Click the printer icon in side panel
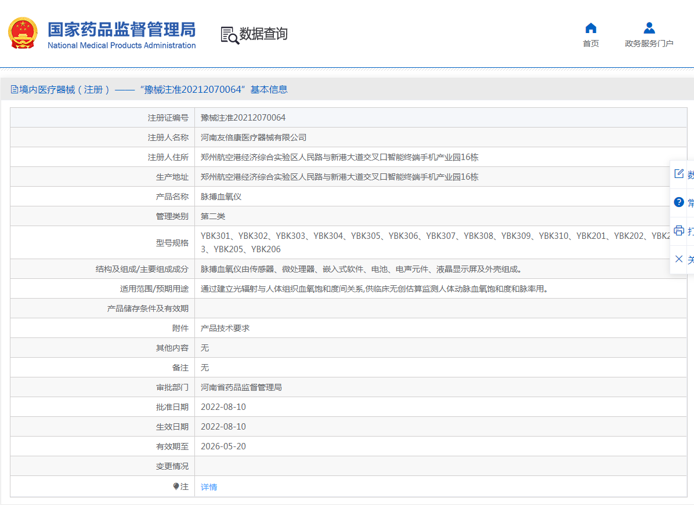 pyautogui.click(x=678, y=230)
